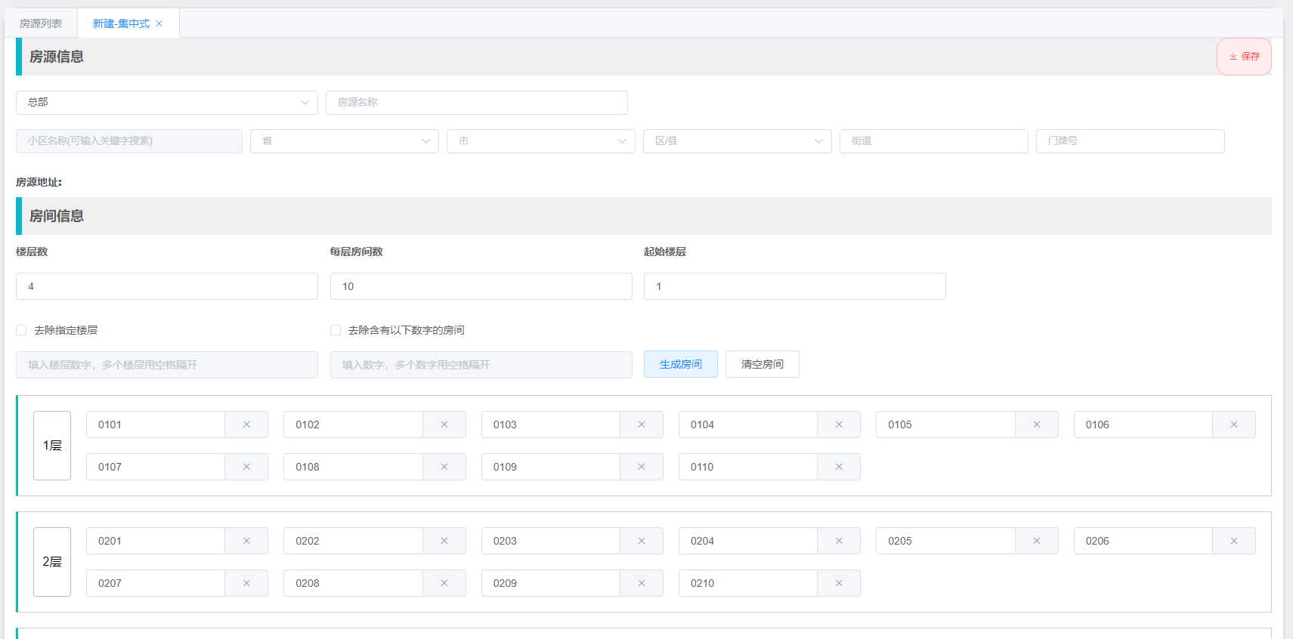Click the 小区名称 search field
This screenshot has height=639, width=1293.
(129, 141)
